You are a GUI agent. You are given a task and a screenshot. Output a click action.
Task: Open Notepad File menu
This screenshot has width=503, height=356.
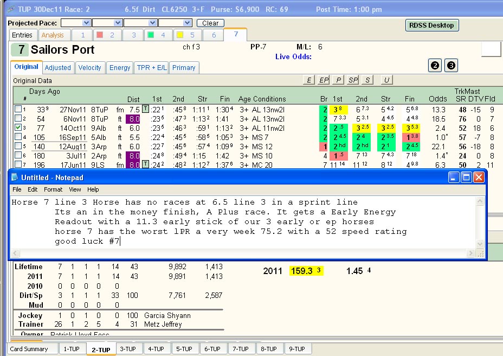click(x=17, y=189)
